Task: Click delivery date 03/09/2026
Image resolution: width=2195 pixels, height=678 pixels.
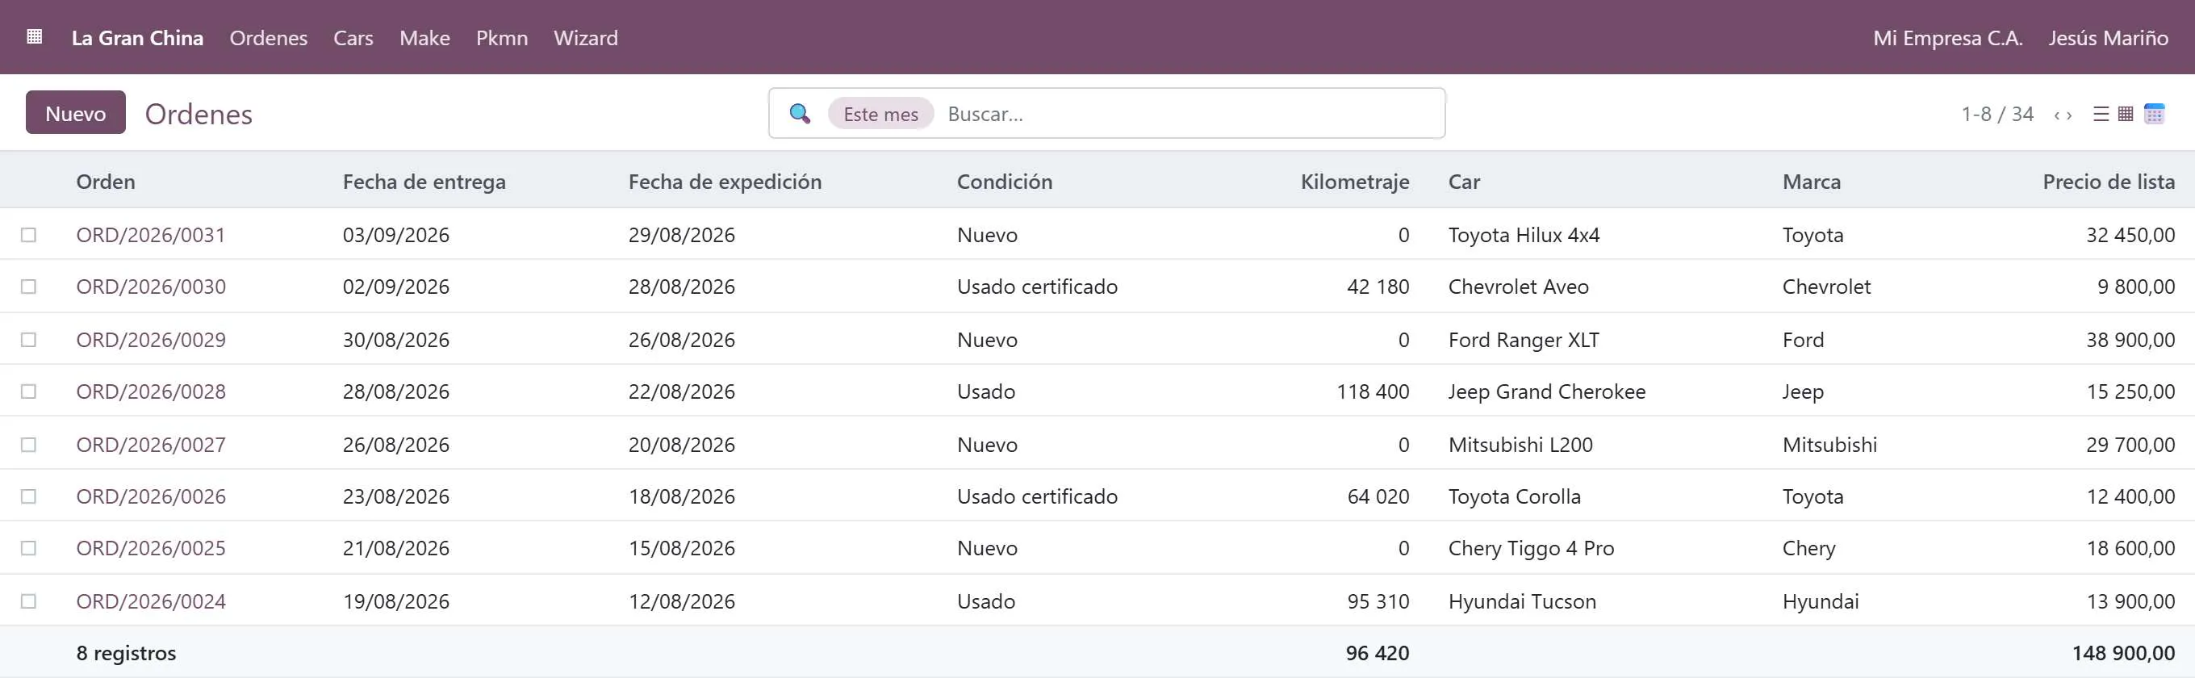Action: pos(395,234)
